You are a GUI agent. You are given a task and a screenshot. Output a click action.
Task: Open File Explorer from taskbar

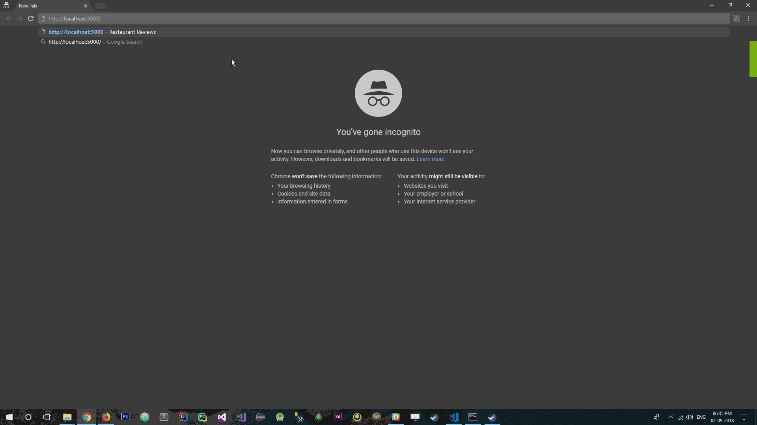[x=67, y=417]
